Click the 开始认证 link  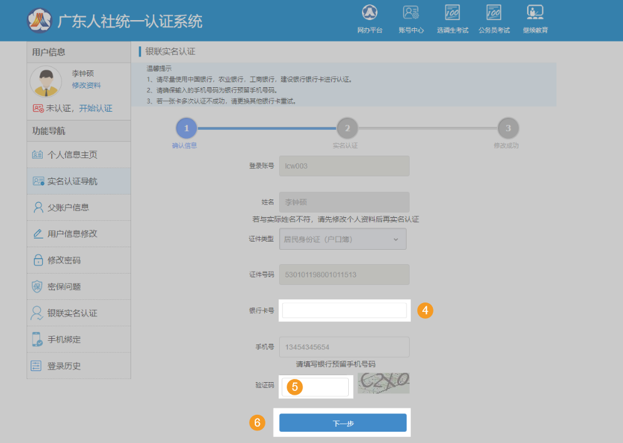(x=95, y=108)
